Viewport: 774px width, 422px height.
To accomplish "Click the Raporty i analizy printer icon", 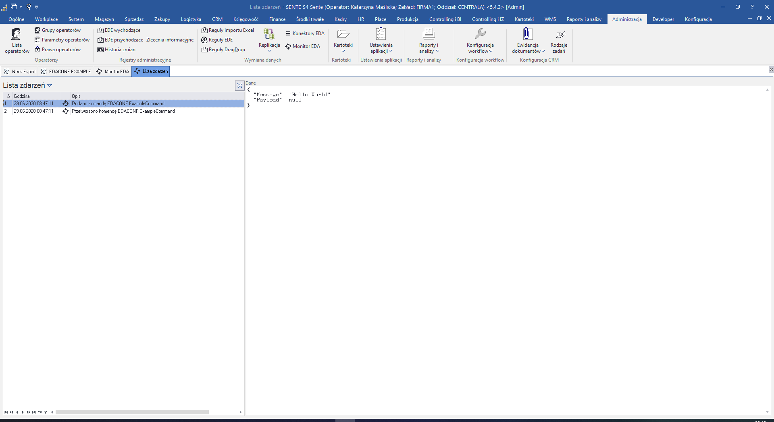I will (x=429, y=34).
